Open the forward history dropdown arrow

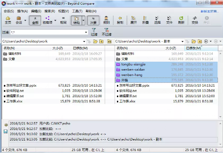click(x=220, y=41)
